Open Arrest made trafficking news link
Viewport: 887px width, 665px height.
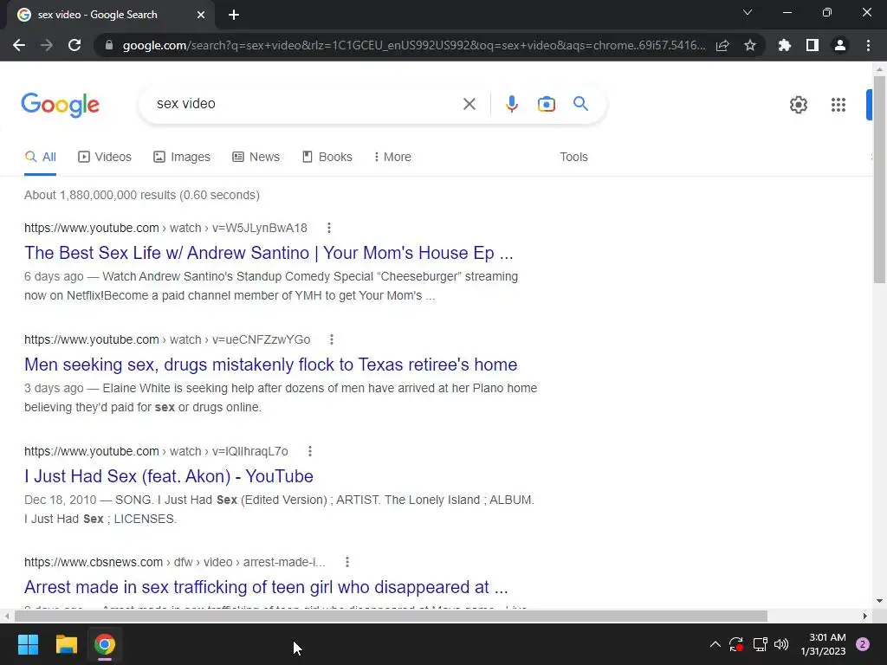click(x=266, y=588)
